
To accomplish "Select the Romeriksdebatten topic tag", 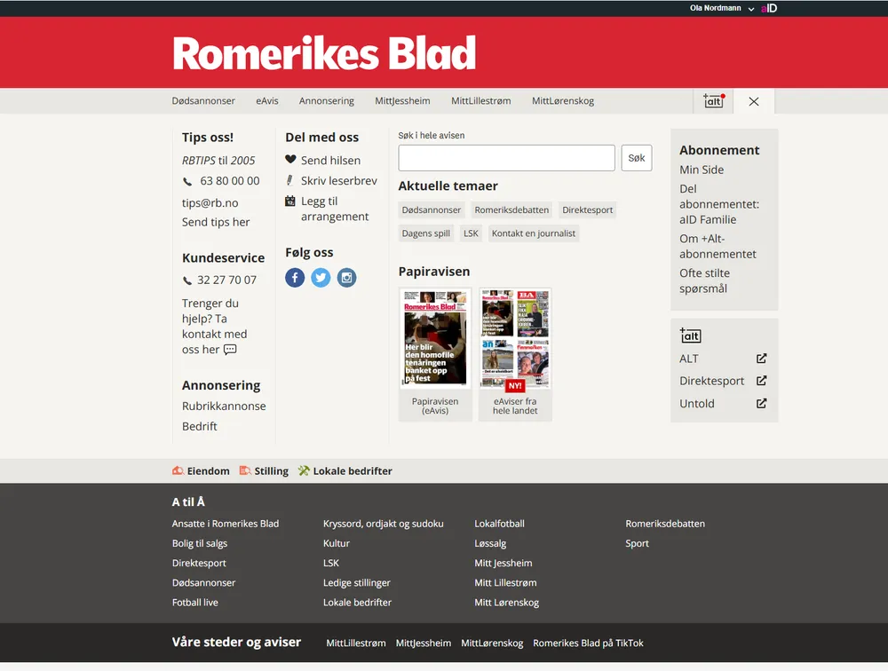I will click(x=511, y=210).
